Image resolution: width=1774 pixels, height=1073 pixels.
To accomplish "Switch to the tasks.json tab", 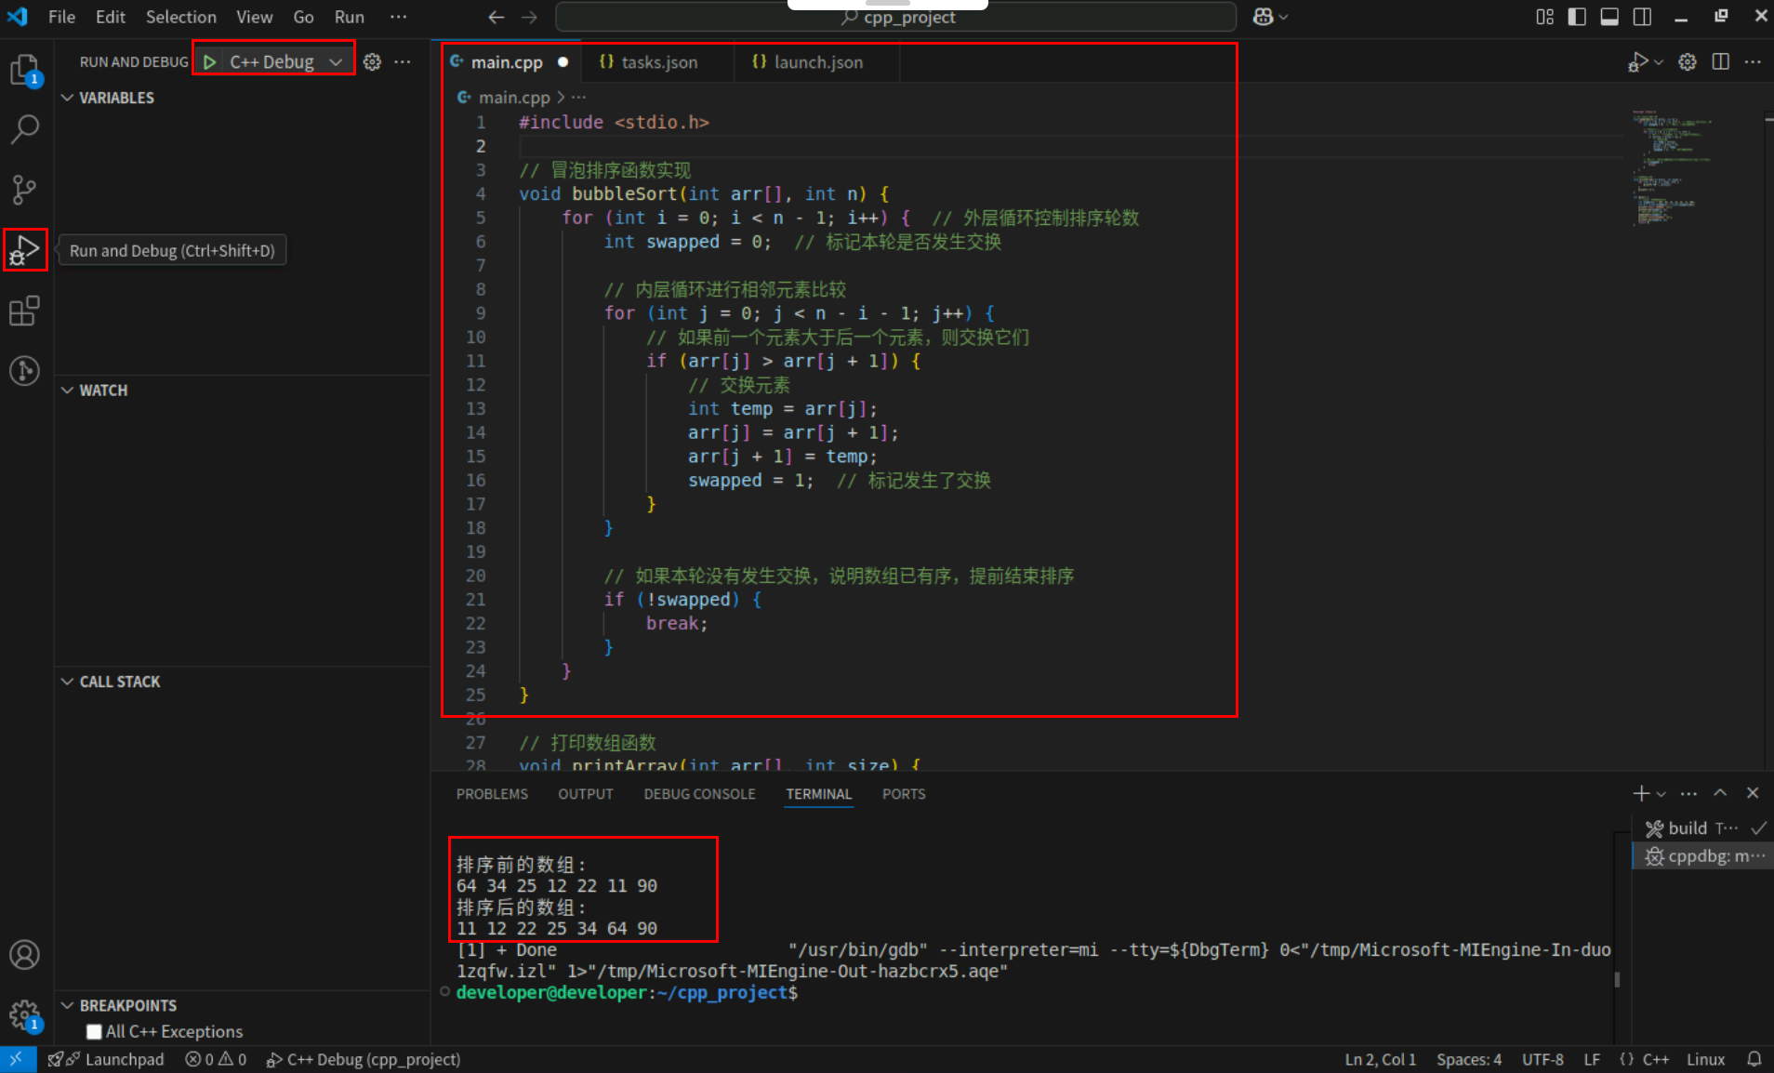I will [658, 61].
